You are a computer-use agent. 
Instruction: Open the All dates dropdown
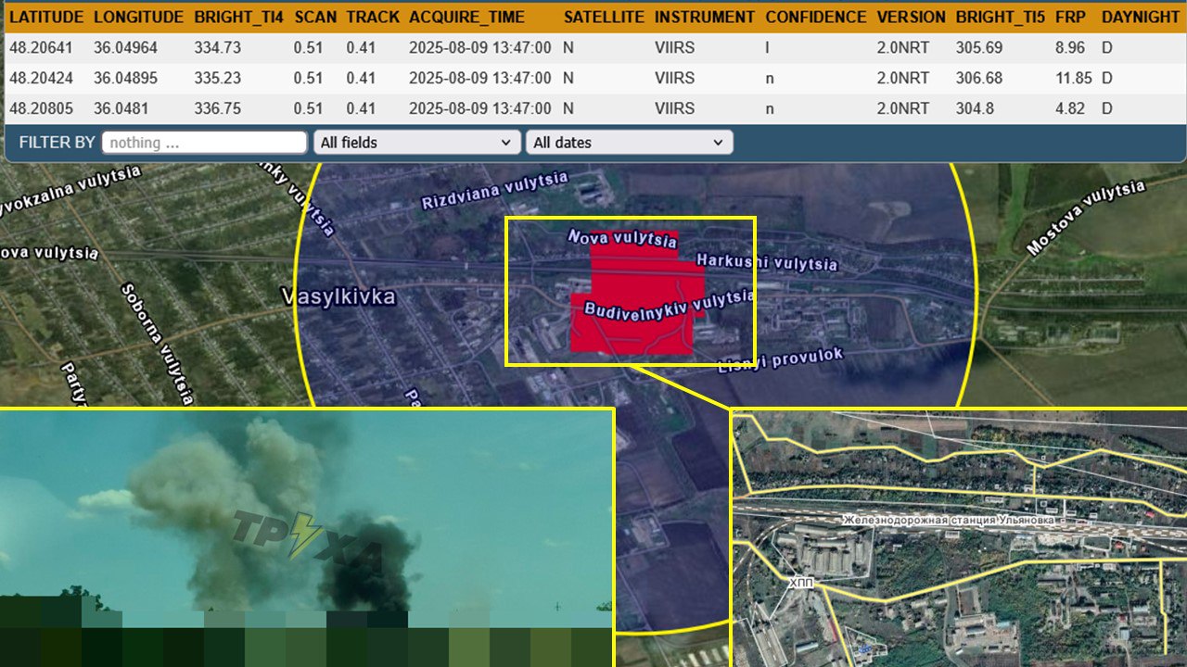coord(629,143)
